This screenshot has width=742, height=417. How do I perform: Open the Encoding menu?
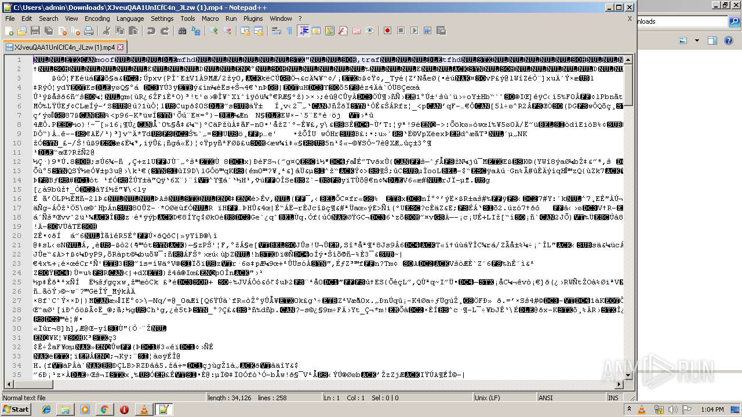(x=97, y=19)
